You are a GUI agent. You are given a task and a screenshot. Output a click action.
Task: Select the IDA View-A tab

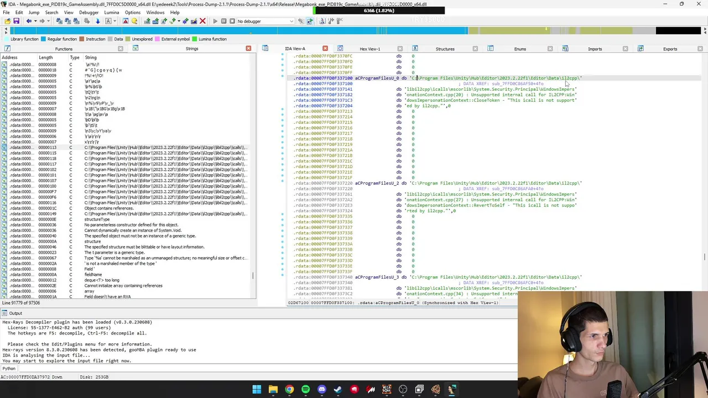[x=295, y=49]
